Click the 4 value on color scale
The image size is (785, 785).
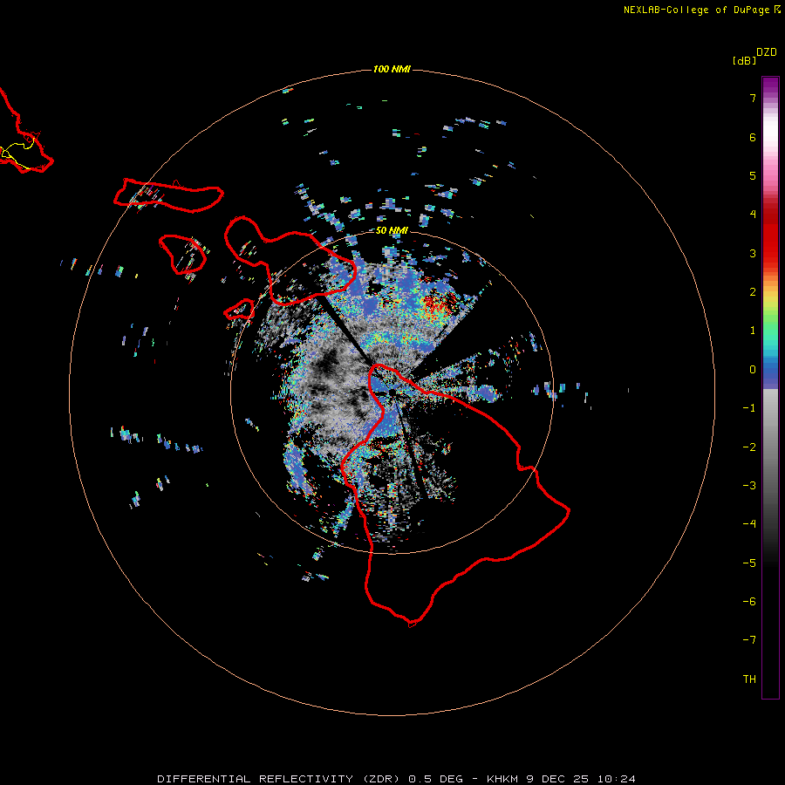click(x=753, y=215)
